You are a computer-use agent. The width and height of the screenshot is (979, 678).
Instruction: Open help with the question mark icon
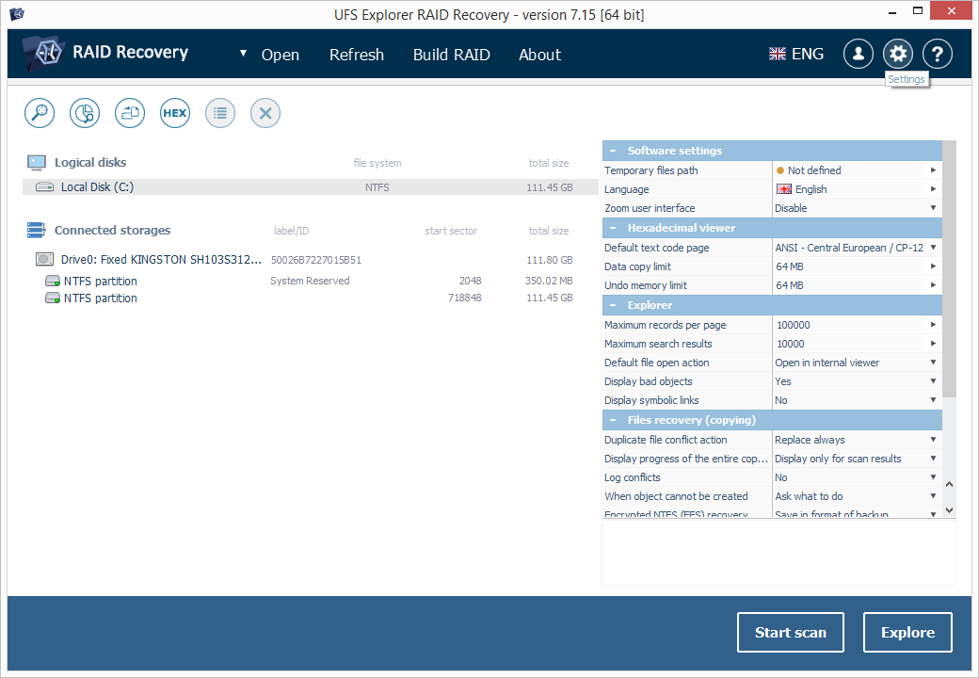point(937,54)
